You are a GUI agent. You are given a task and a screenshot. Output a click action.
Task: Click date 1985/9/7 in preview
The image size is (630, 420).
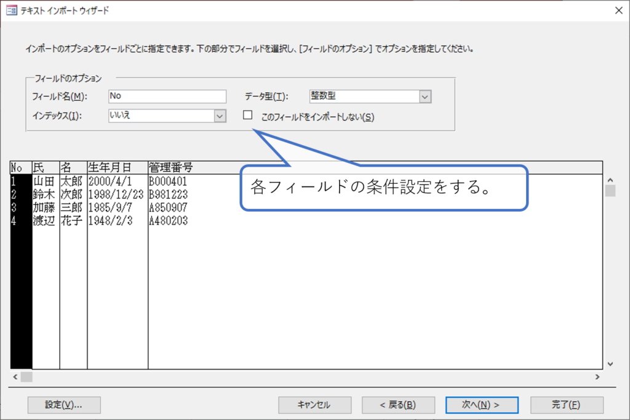110,208
